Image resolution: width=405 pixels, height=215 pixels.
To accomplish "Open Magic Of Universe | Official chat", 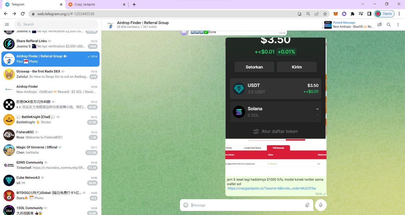I will tap(51, 150).
